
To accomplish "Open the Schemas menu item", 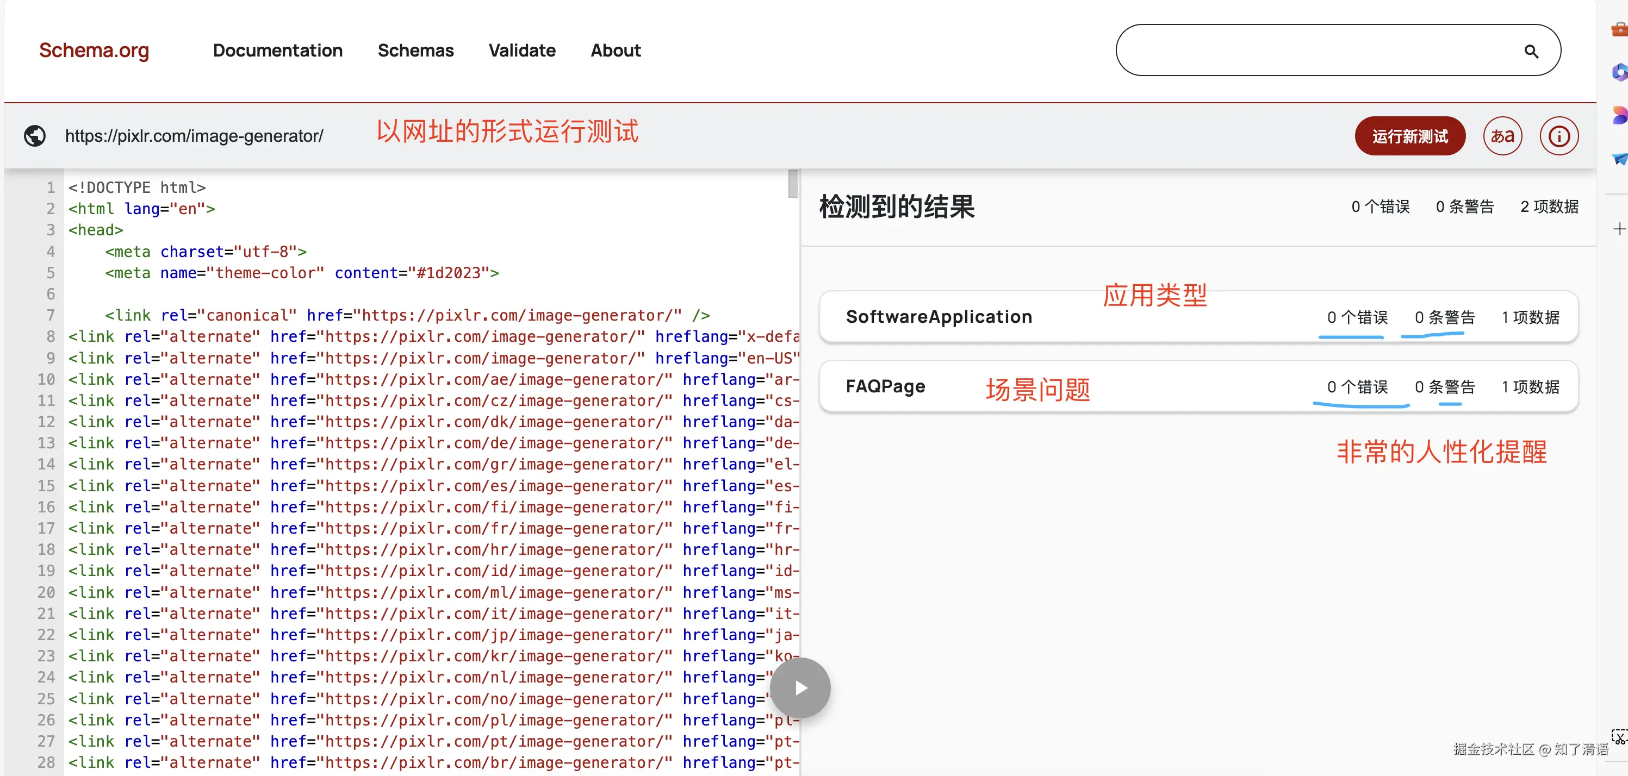I will click(415, 51).
